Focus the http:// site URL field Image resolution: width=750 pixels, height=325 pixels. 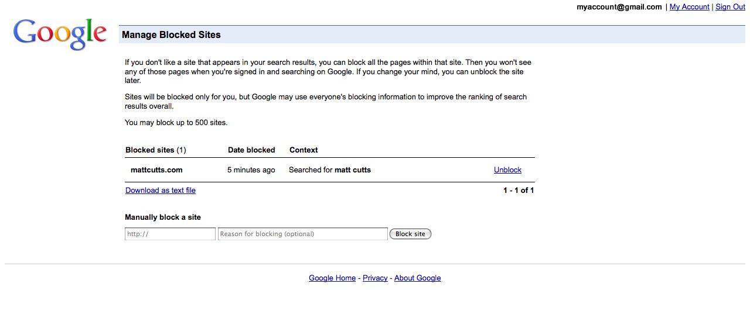(170, 234)
